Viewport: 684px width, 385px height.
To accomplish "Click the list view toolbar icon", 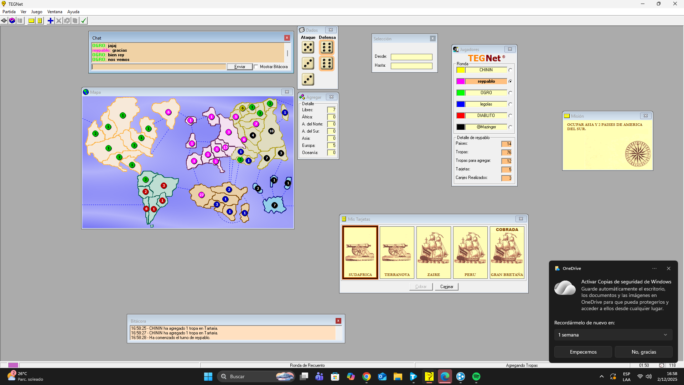I will tap(20, 21).
